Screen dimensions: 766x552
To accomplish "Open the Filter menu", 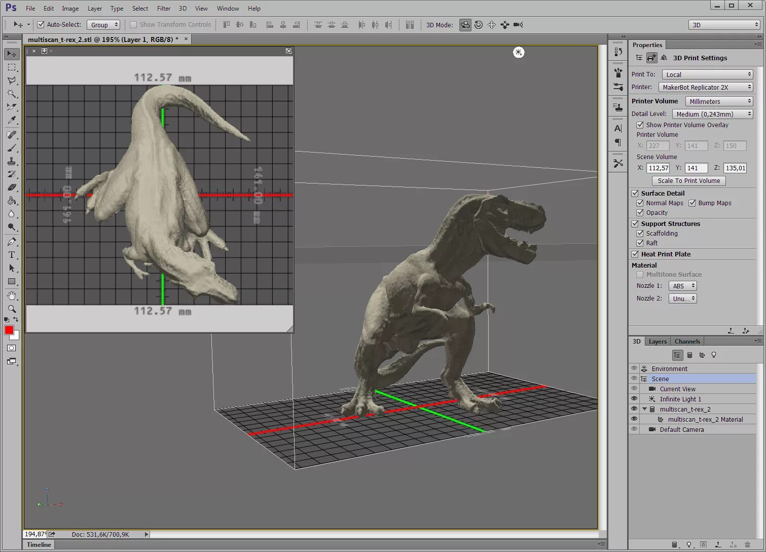I will click(163, 9).
